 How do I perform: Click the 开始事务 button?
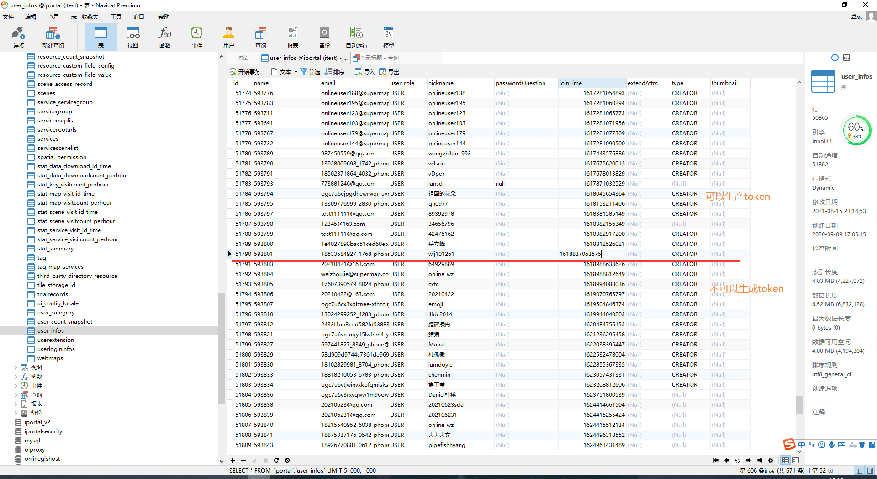click(245, 72)
